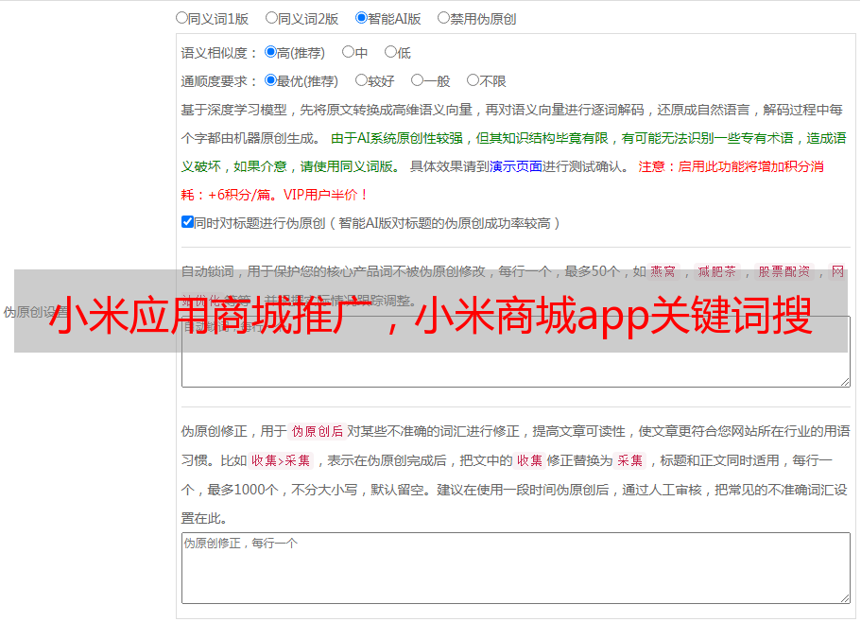Click inside the 伪原创修正 textarea
861x622 pixels.
516,568
